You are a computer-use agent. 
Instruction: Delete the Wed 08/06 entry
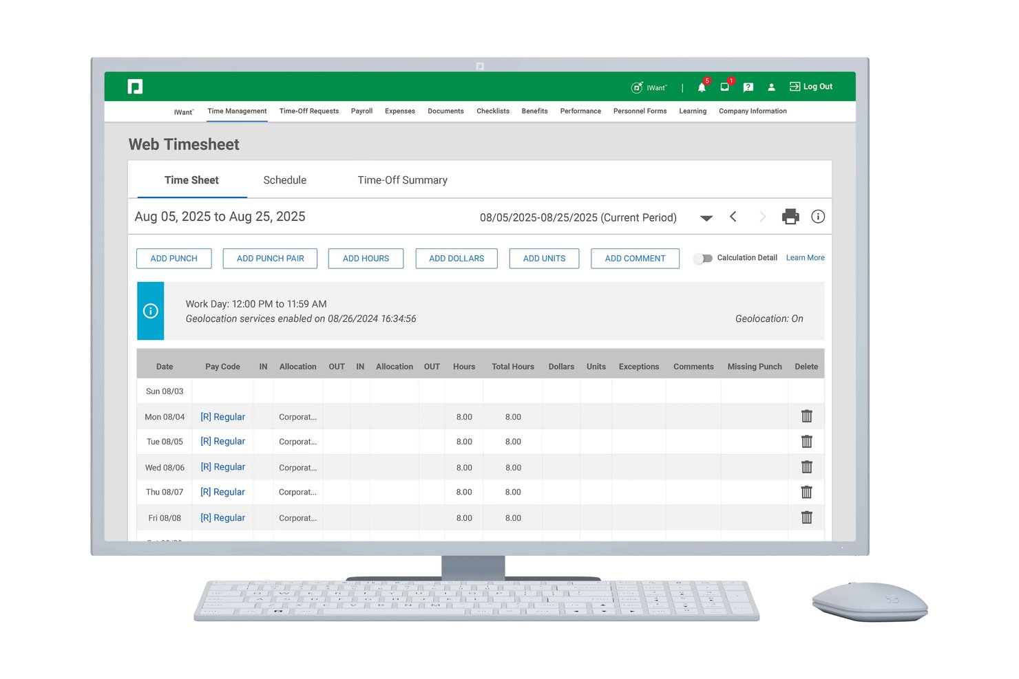tap(807, 467)
